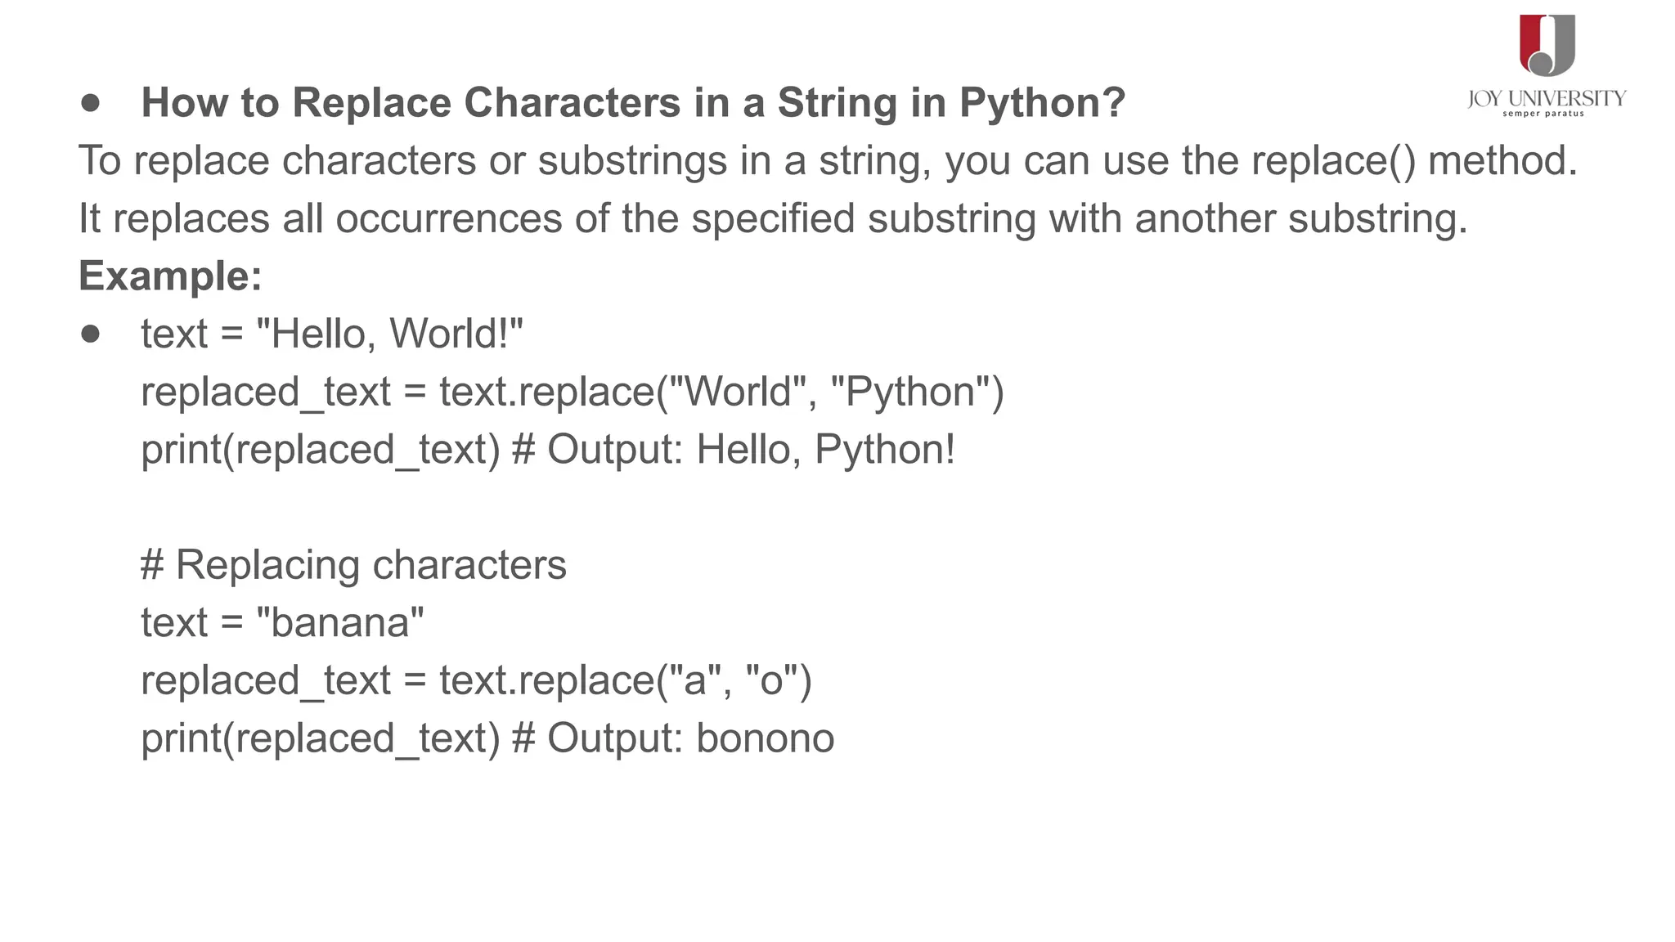
Task: Click the bold "Example:" label
Action: (x=170, y=276)
